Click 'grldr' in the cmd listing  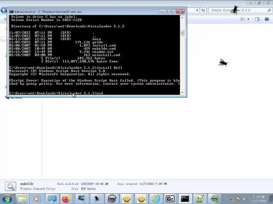pos(98,42)
